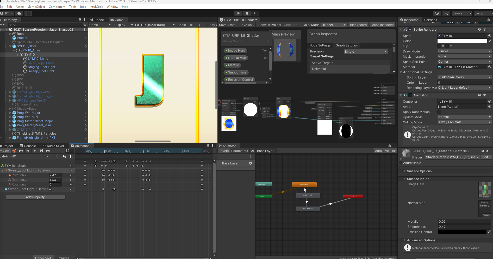Viewport: 493px width, 259px height.
Task: Click the Add Event icon in Animation
Action: (71, 156)
